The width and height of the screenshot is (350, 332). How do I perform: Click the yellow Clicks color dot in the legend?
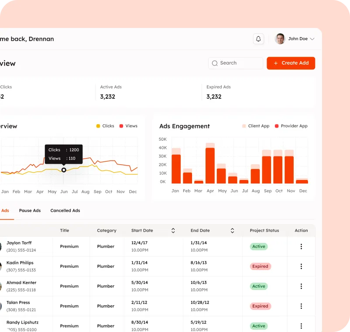point(99,126)
